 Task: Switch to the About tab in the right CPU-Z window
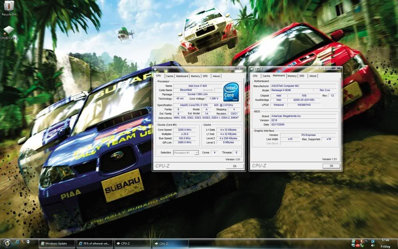(313, 76)
